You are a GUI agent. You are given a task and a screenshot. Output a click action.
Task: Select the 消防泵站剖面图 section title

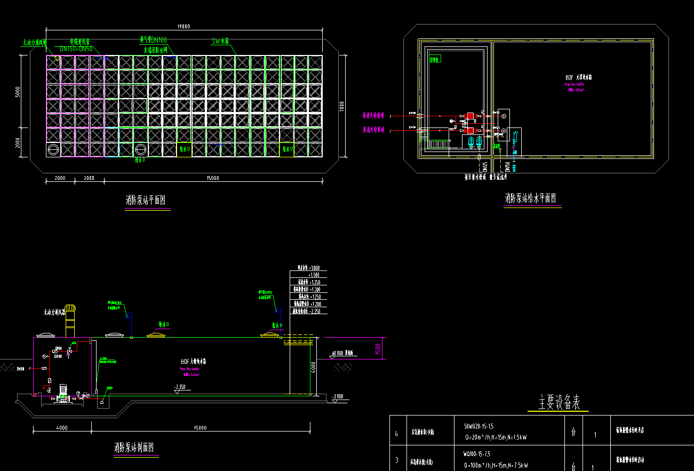point(133,447)
